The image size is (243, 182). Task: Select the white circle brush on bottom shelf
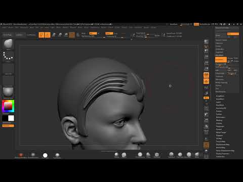45,155
